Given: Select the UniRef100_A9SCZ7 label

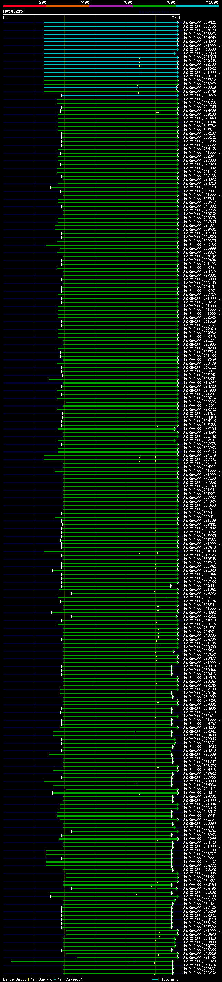Looking at the screenshot, I should click(x=199, y=99).
